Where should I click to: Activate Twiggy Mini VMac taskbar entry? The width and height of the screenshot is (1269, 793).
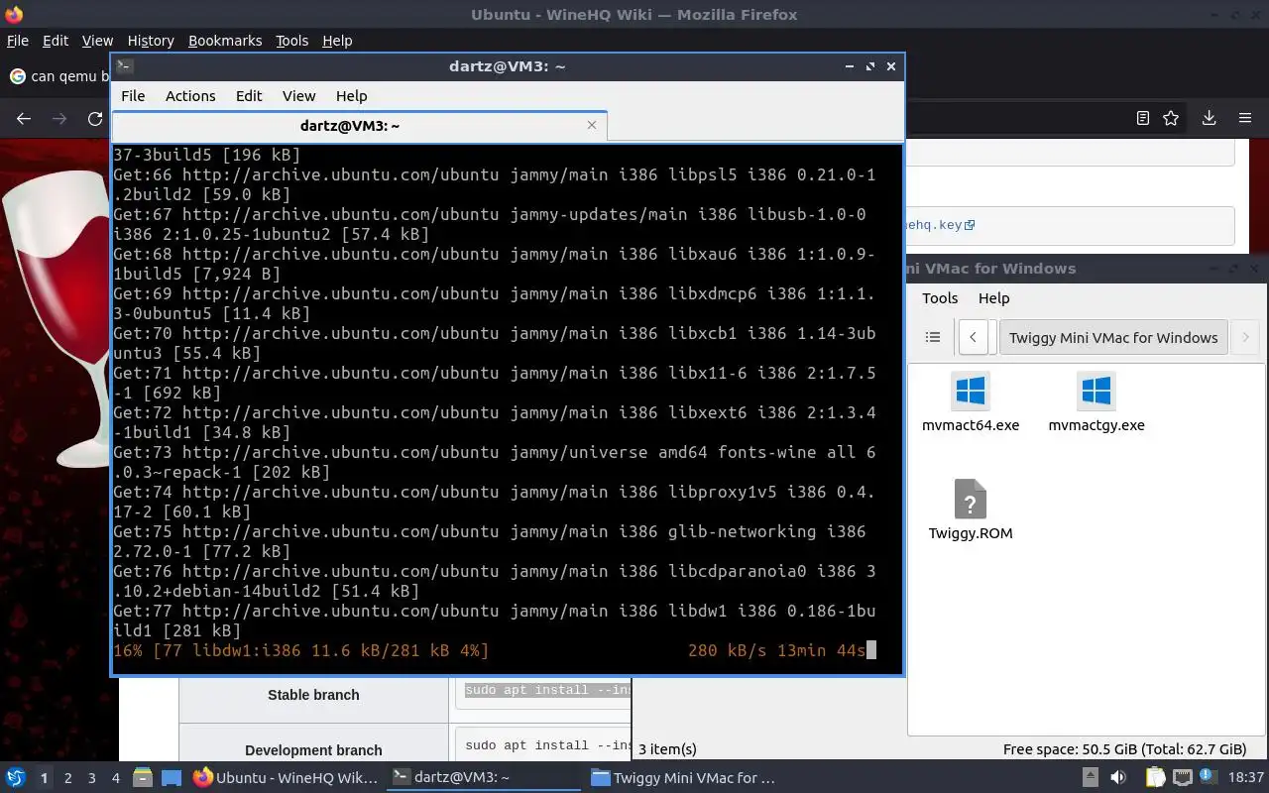pos(682,778)
